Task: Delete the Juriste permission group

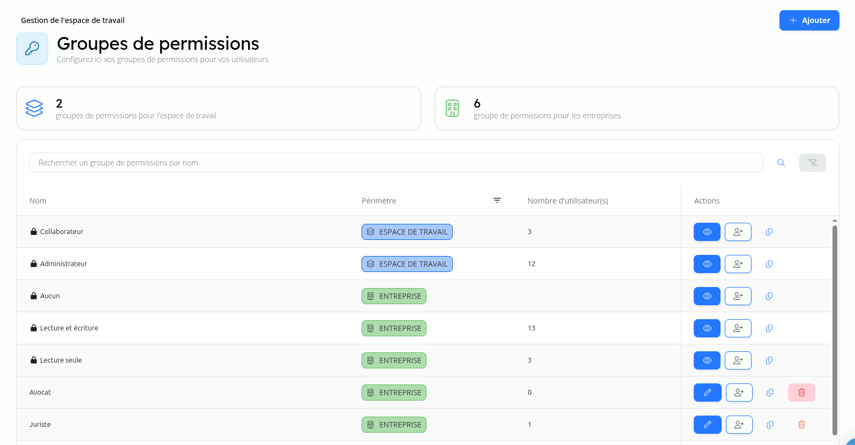Action: click(801, 425)
